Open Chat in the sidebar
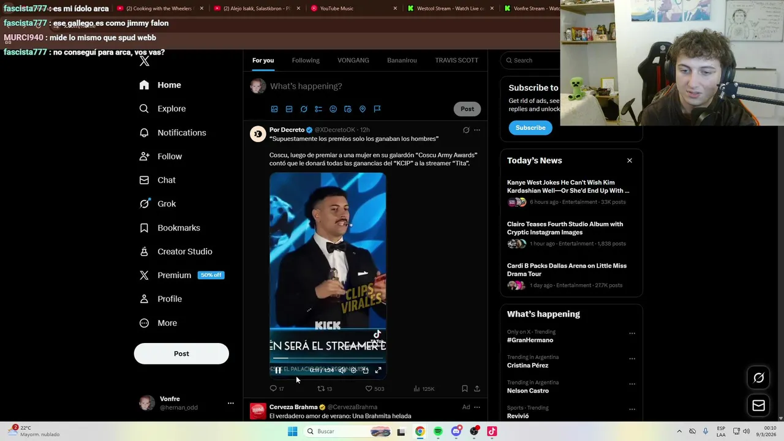Viewport: 784px width, 441px height. tap(157, 180)
